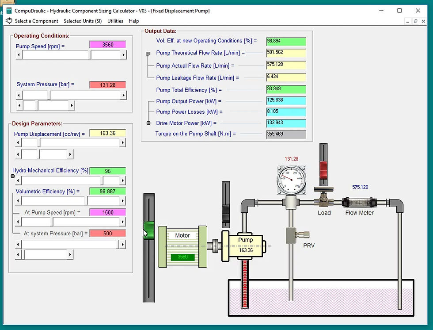Open the Selected Units (SI) menu
The height and width of the screenshot is (330, 433).
(x=83, y=21)
